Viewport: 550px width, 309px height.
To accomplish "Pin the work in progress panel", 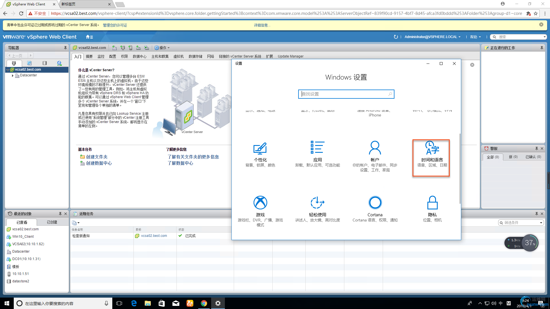I will [x=542, y=48].
